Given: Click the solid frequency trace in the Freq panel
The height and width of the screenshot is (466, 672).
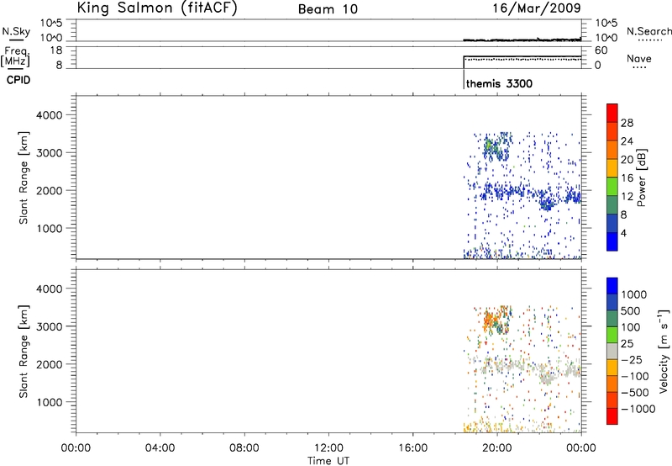Looking at the screenshot, I should 522,56.
